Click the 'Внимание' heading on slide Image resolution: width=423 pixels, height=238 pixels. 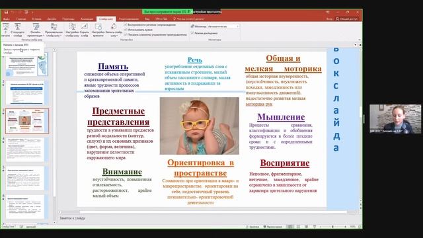[122, 172]
